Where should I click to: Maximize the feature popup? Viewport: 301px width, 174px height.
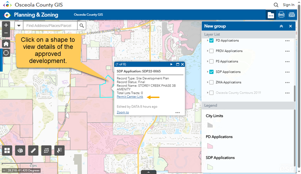(x=178, y=64)
